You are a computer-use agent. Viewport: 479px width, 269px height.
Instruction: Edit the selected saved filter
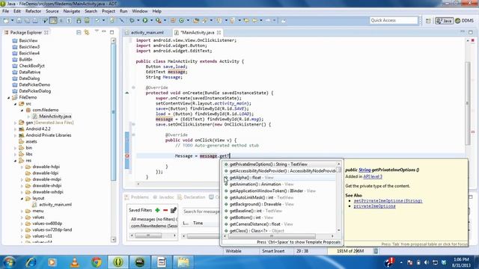pyautogui.click(x=174, y=210)
